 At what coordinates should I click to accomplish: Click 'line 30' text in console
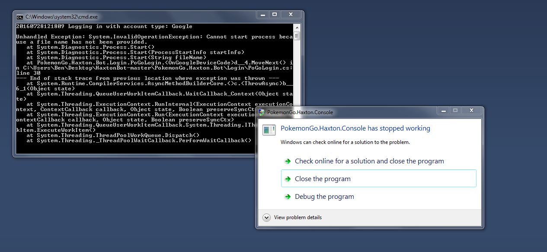(28, 73)
